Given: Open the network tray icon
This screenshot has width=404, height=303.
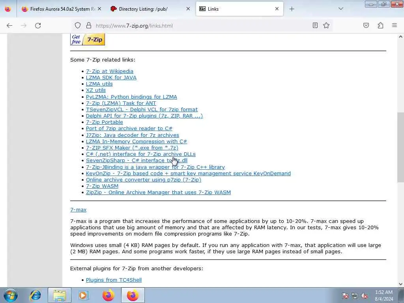Looking at the screenshot, I should [x=355, y=296].
